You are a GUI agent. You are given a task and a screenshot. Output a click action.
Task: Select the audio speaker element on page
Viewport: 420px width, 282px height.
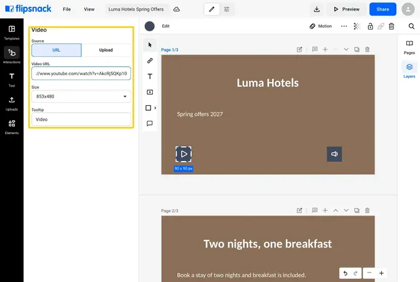click(x=334, y=154)
